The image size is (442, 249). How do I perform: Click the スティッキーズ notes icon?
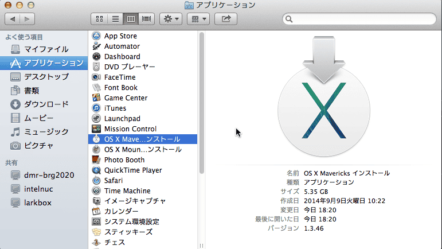(96, 232)
